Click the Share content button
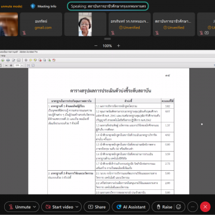The height and width of the screenshot is (215, 215). (97, 207)
